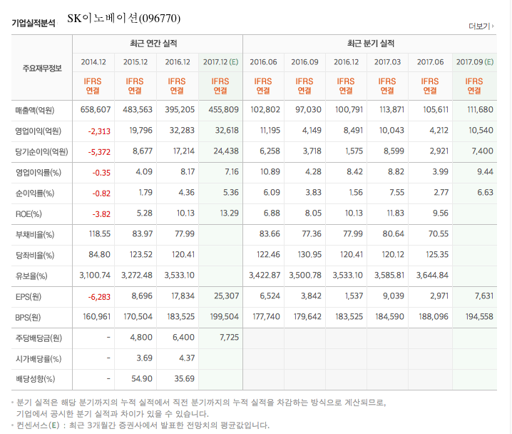The height and width of the screenshot is (434, 512).
Task: Select the -6,283 EPS value
Action: (x=99, y=297)
